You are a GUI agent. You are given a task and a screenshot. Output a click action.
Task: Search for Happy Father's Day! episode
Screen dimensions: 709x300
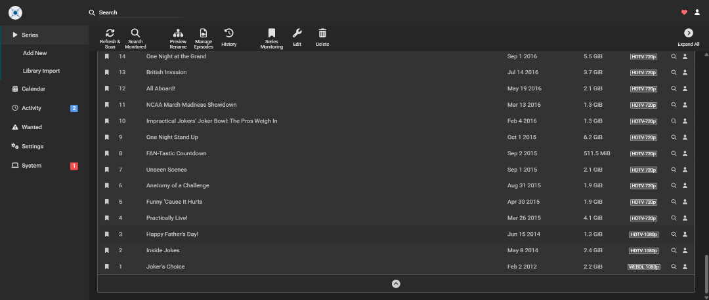click(x=674, y=234)
